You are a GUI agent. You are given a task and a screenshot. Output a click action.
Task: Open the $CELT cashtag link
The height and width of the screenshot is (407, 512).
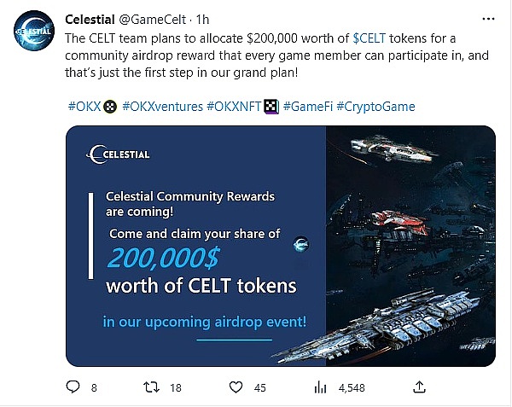pos(371,38)
